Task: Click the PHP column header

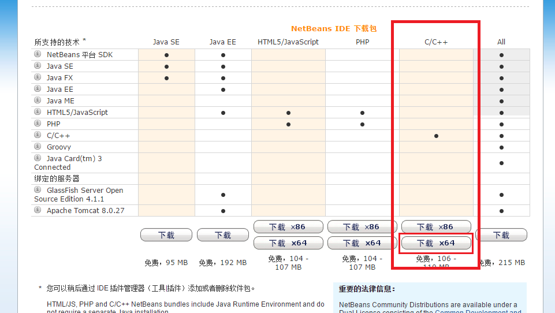Action: pyautogui.click(x=363, y=42)
